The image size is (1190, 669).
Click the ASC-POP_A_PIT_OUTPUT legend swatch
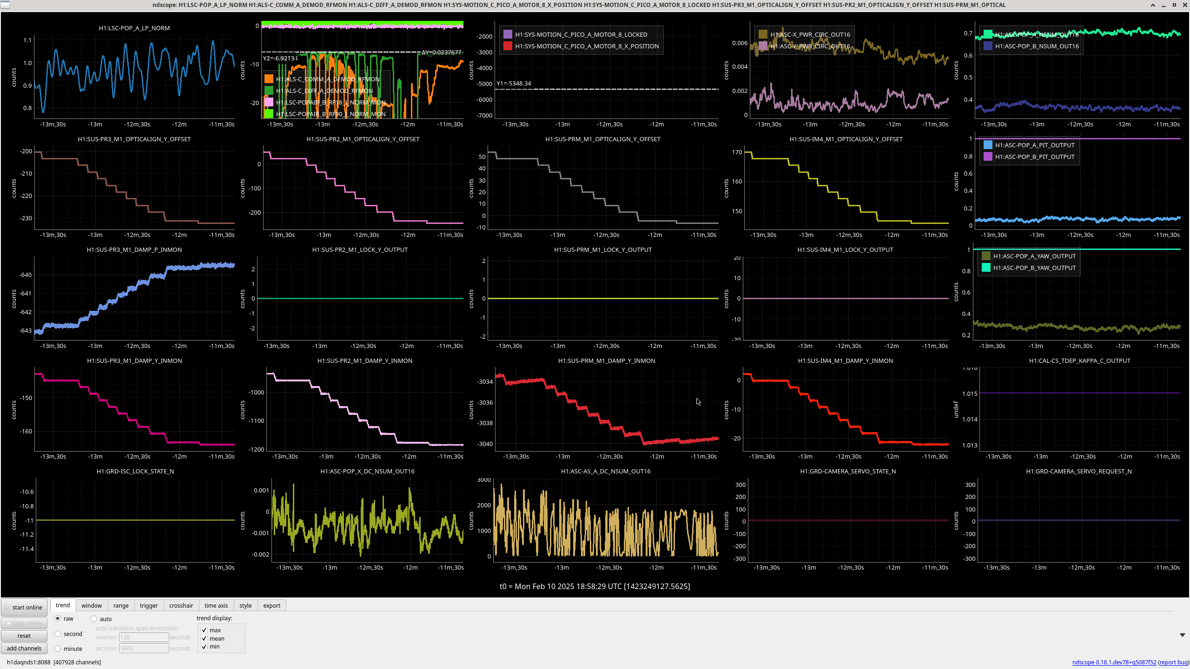[x=988, y=145]
